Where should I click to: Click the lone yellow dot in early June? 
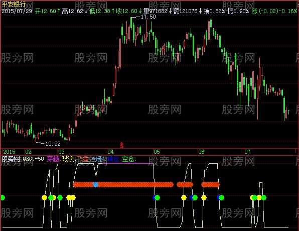click(x=204, y=197)
